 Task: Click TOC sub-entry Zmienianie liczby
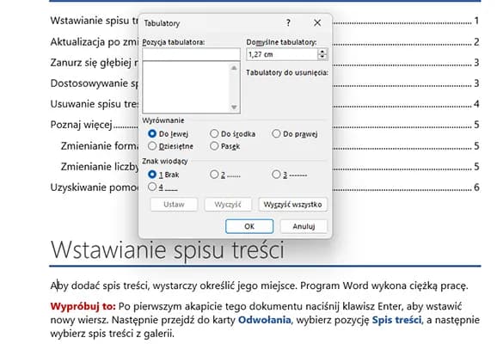tap(100, 167)
